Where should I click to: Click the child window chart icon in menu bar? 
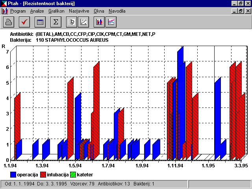tap(4, 11)
